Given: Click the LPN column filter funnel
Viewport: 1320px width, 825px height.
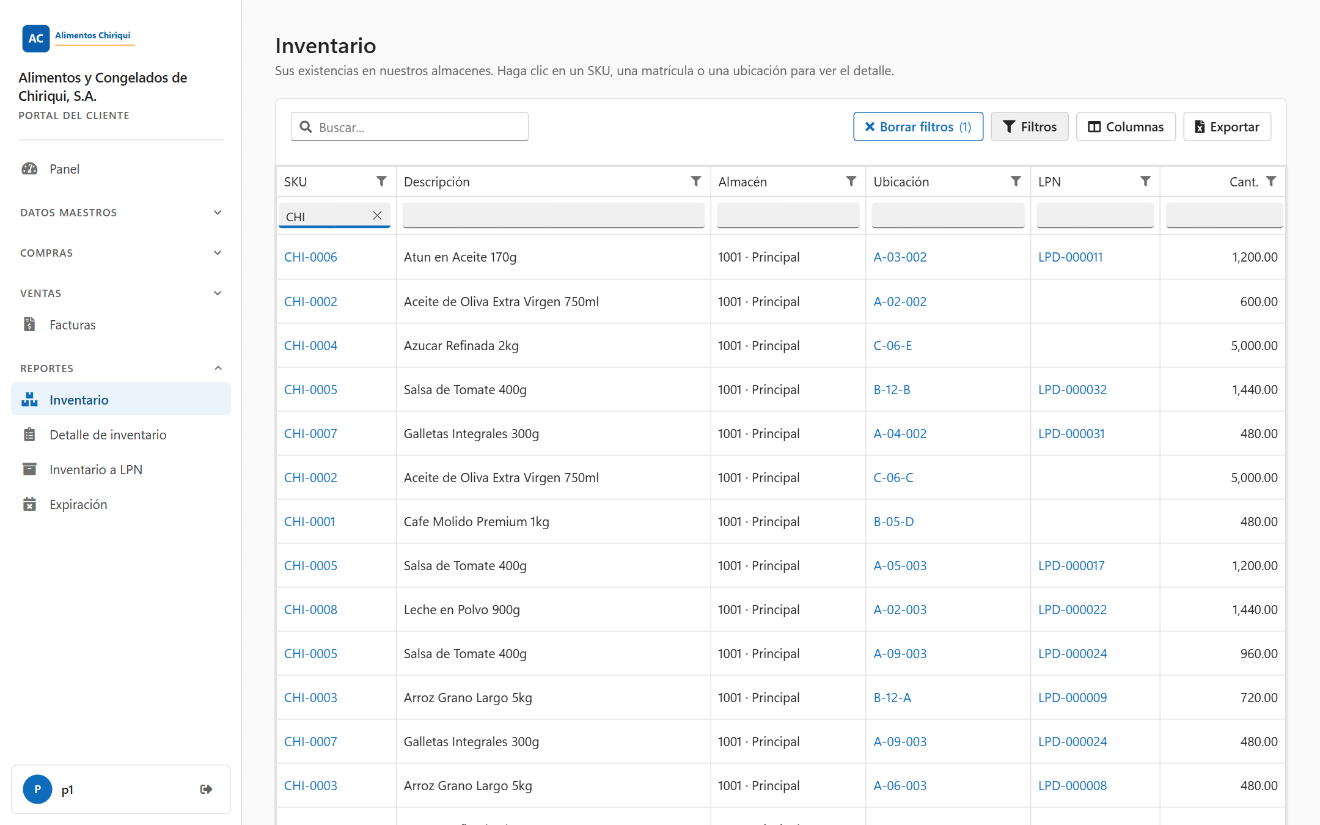Looking at the screenshot, I should (1145, 182).
